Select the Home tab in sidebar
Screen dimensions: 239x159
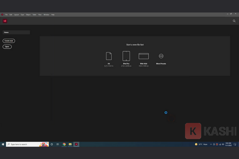pyautogui.click(x=16, y=32)
